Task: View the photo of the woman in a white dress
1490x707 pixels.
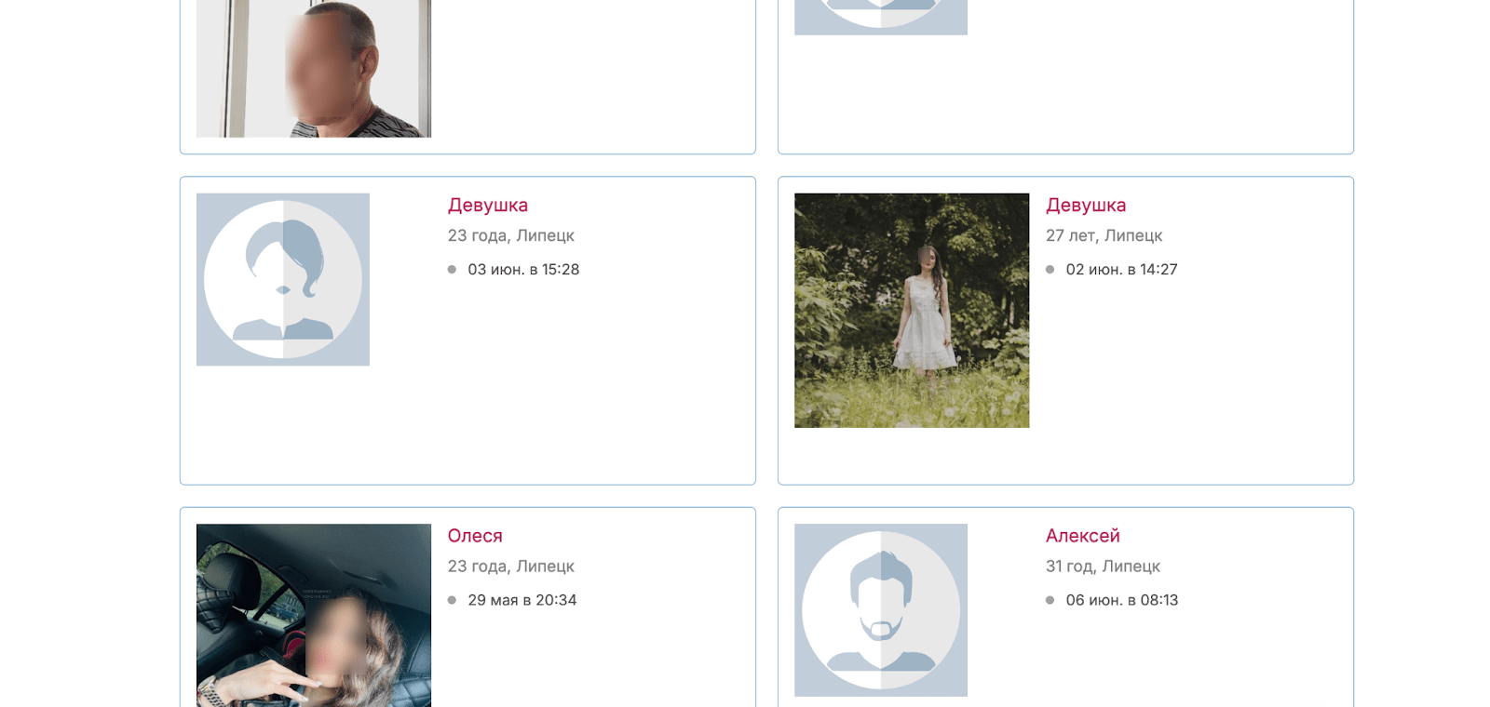Action: (x=912, y=311)
